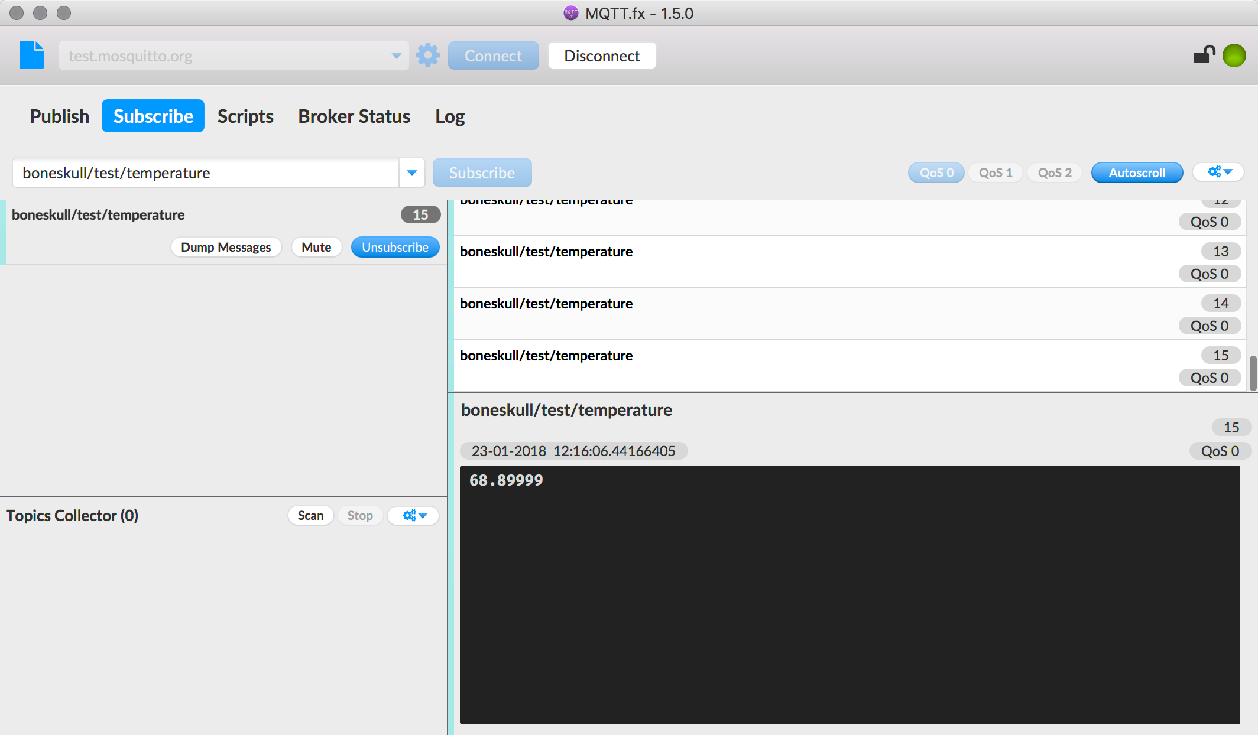Viewport: 1258px width, 735px height.
Task: Open the subscription options gear menu
Action: coord(1218,172)
